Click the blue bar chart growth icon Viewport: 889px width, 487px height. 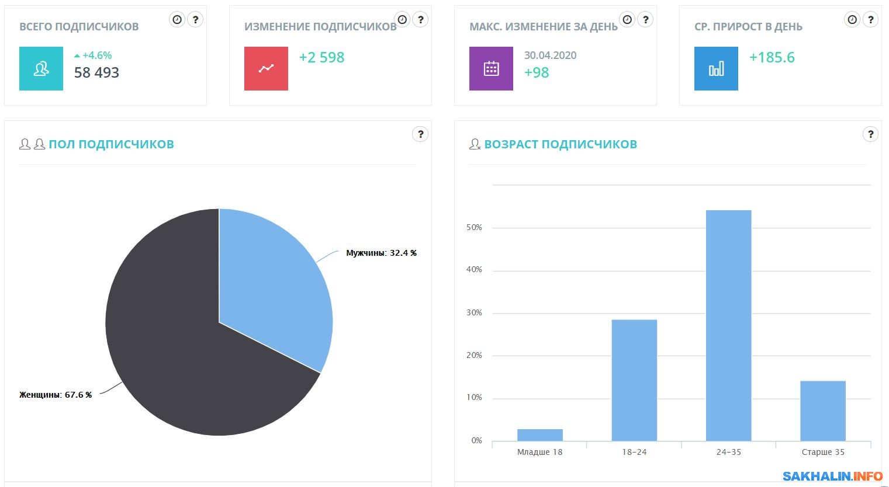pos(716,69)
